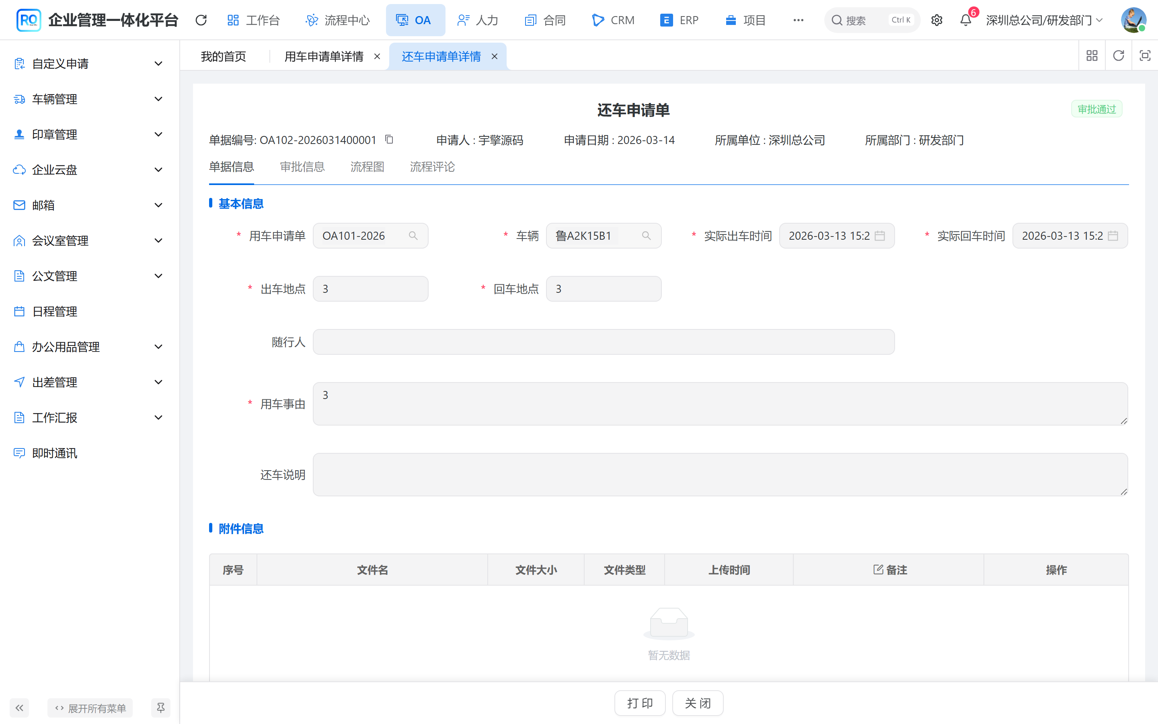
Task: Switch to the 流程图 tab
Action: pos(367,167)
